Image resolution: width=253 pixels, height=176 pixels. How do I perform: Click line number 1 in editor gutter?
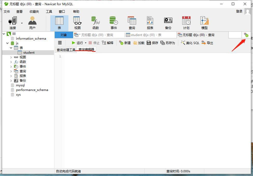coord(60,56)
